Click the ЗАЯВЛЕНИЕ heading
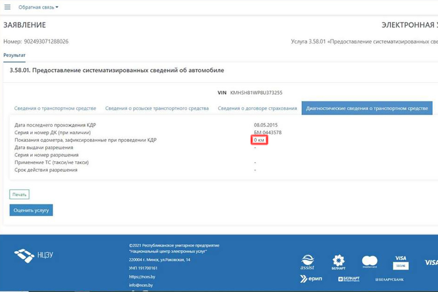The height and width of the screenshot is (292, 438). (25, 25)
